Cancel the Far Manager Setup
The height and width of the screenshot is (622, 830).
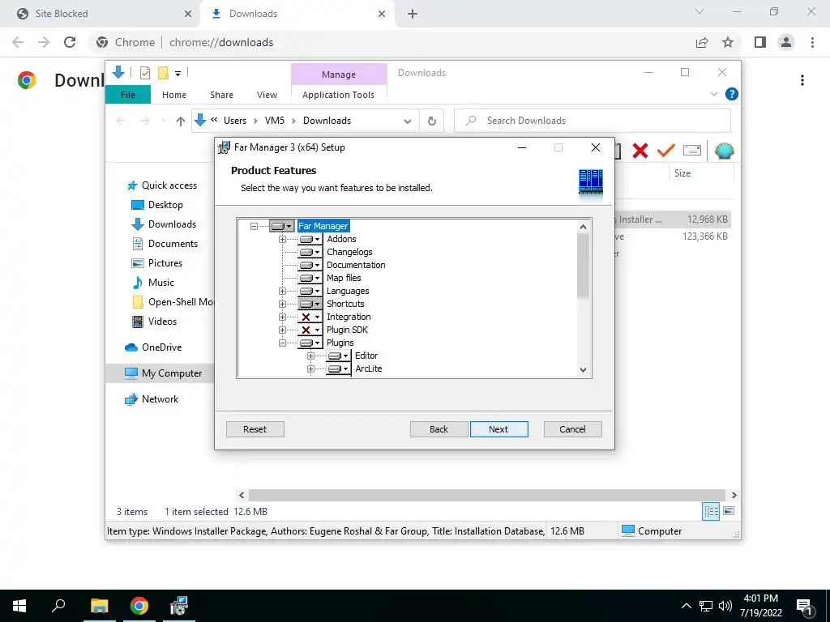pyautogui.click(x=573, y=429)
